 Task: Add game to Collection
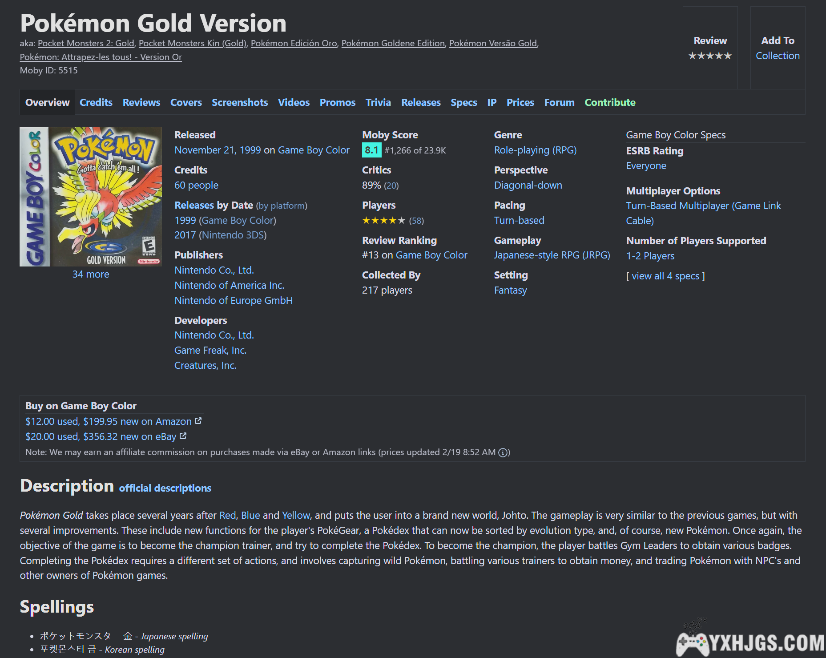pos(778,56)
